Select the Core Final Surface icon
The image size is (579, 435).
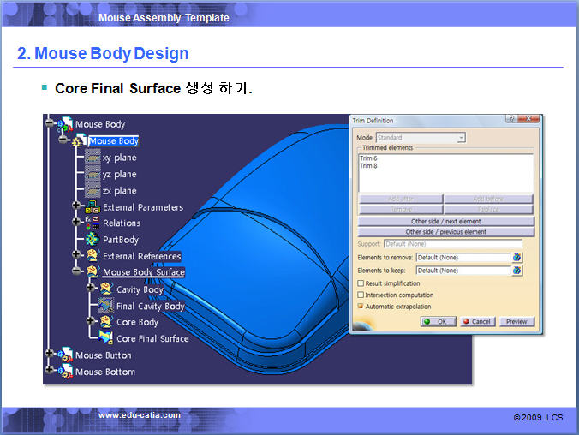(x=106, y=338)
